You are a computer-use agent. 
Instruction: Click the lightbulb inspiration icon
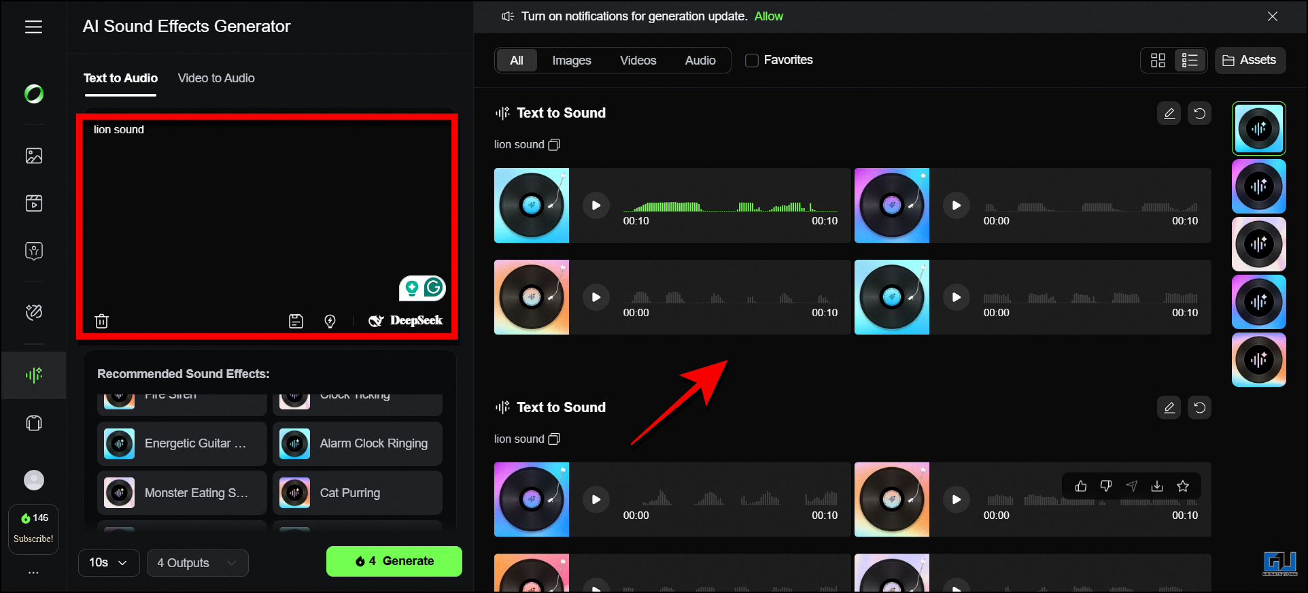click(330, 321)
